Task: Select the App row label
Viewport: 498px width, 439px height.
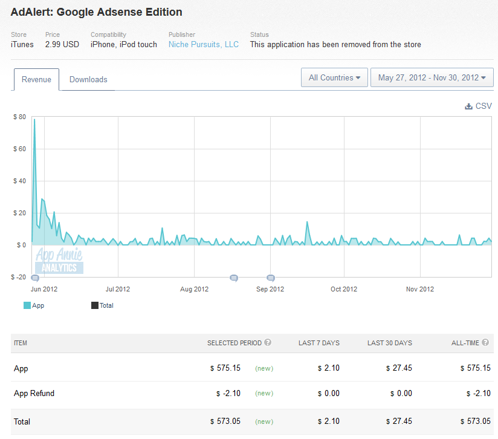Action: click(x=21, y=368)
